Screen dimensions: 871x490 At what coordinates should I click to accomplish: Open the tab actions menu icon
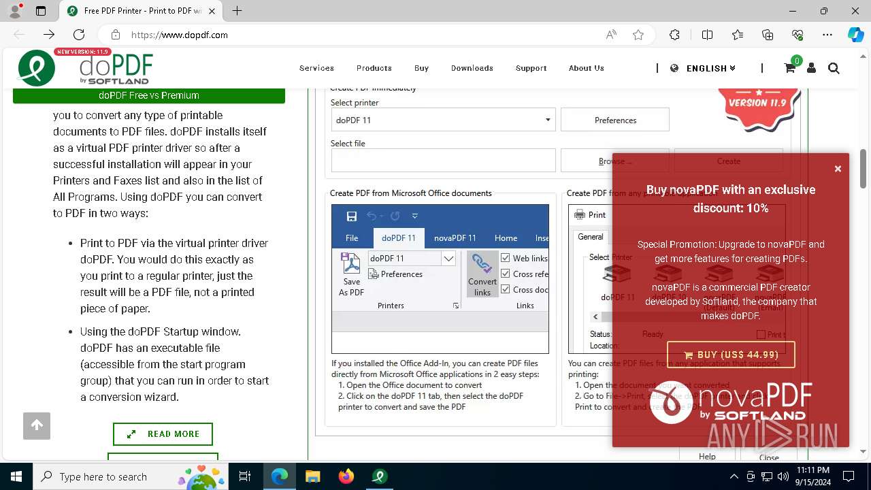pyautogui.click(x=41, y=11)
